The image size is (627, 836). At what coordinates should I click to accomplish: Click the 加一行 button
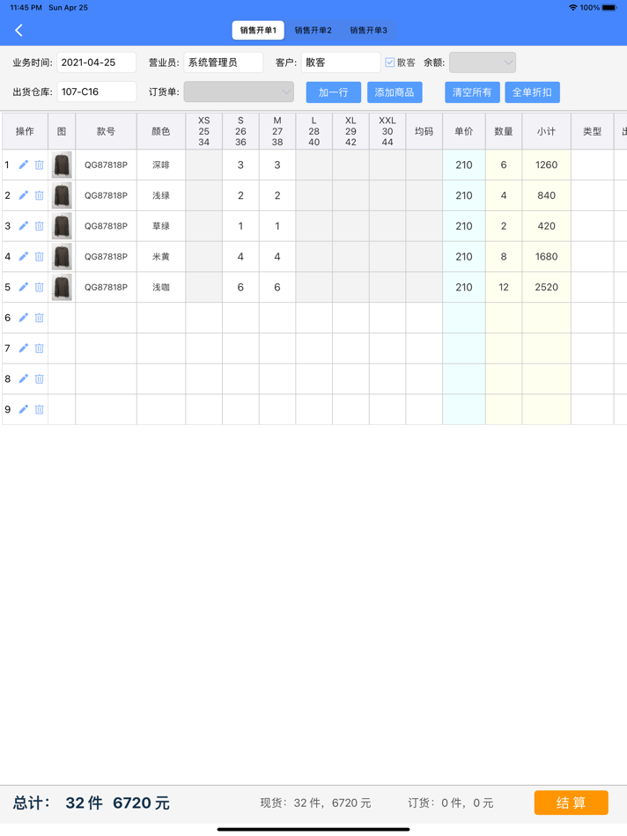pyautogui.click(x=334, y=92)
